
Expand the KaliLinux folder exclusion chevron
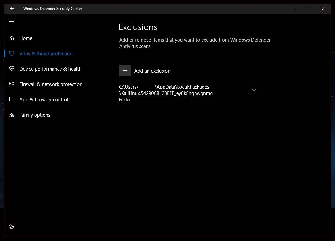254,90
